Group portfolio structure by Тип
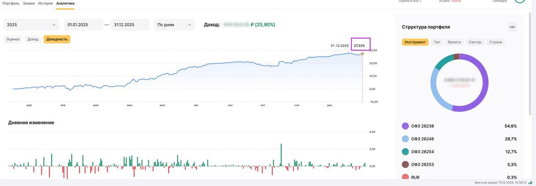536x186 pixels. pyautogui.click(x=437, y=42)
